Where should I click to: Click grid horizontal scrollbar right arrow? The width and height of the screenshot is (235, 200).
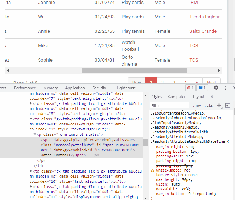point(219,70)
